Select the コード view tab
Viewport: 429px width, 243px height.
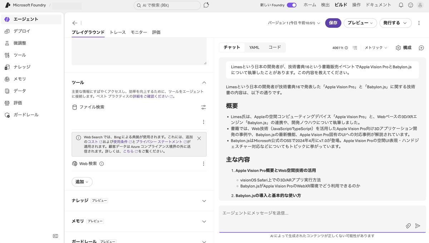[275, 47]
